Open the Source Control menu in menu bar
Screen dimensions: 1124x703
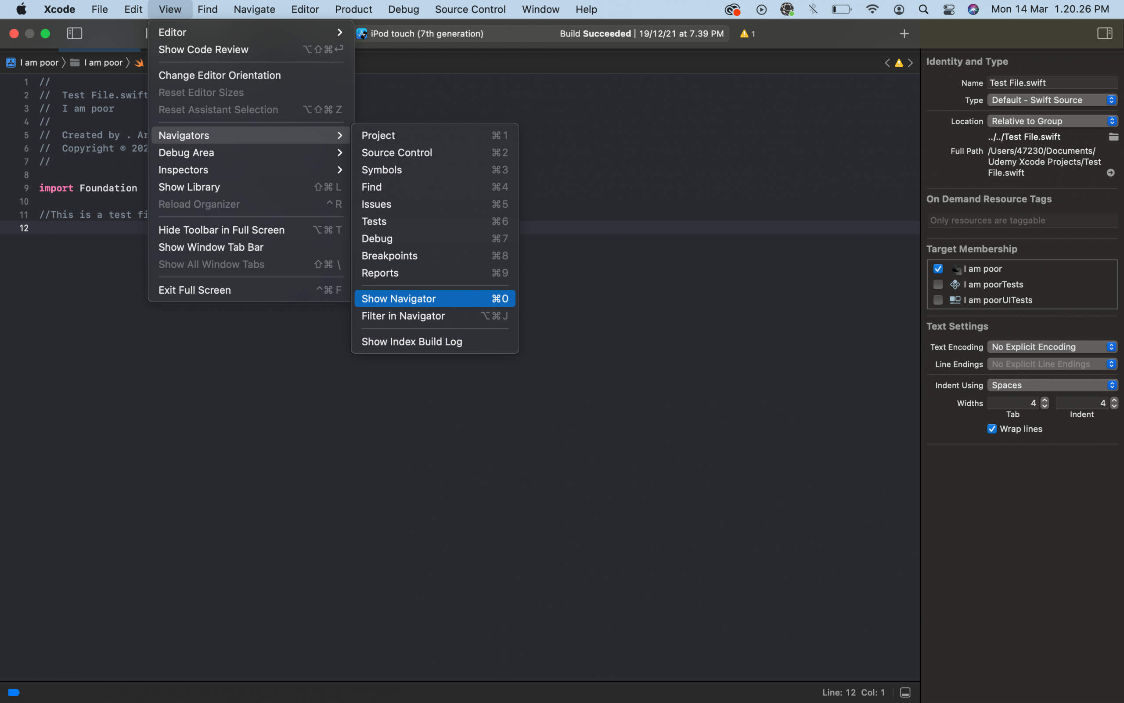pos(470,9)
